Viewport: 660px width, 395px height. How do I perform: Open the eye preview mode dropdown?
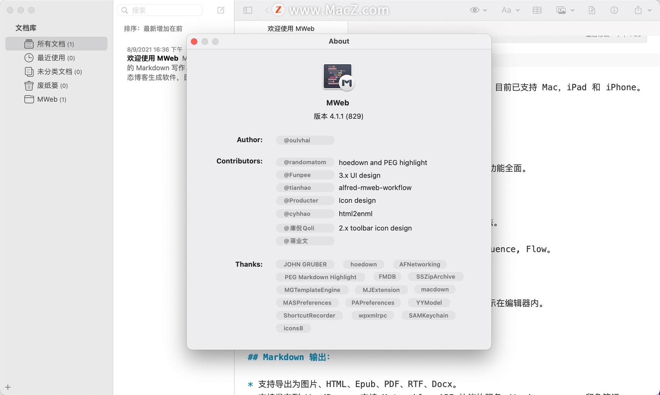pyautogui.click(x=478, y=10)
